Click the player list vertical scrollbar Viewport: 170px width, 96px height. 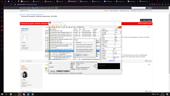pyautogui.click(x=121, y=38)
